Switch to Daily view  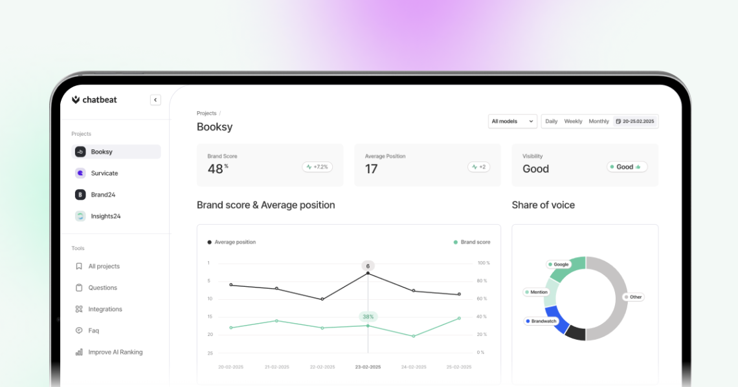(x=551, y=121)
